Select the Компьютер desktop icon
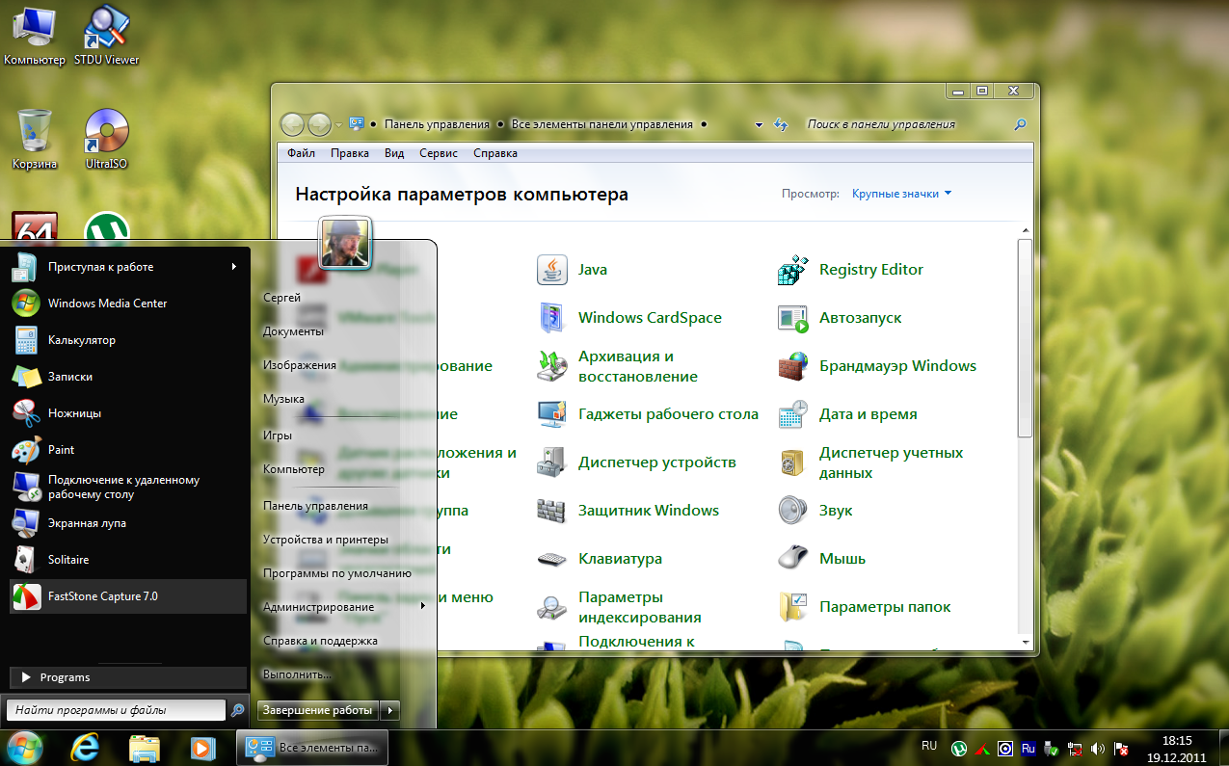 pos(35,36)
